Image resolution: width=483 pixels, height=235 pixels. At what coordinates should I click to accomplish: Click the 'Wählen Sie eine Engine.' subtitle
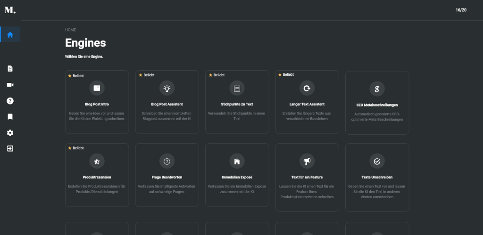[84, 57]
